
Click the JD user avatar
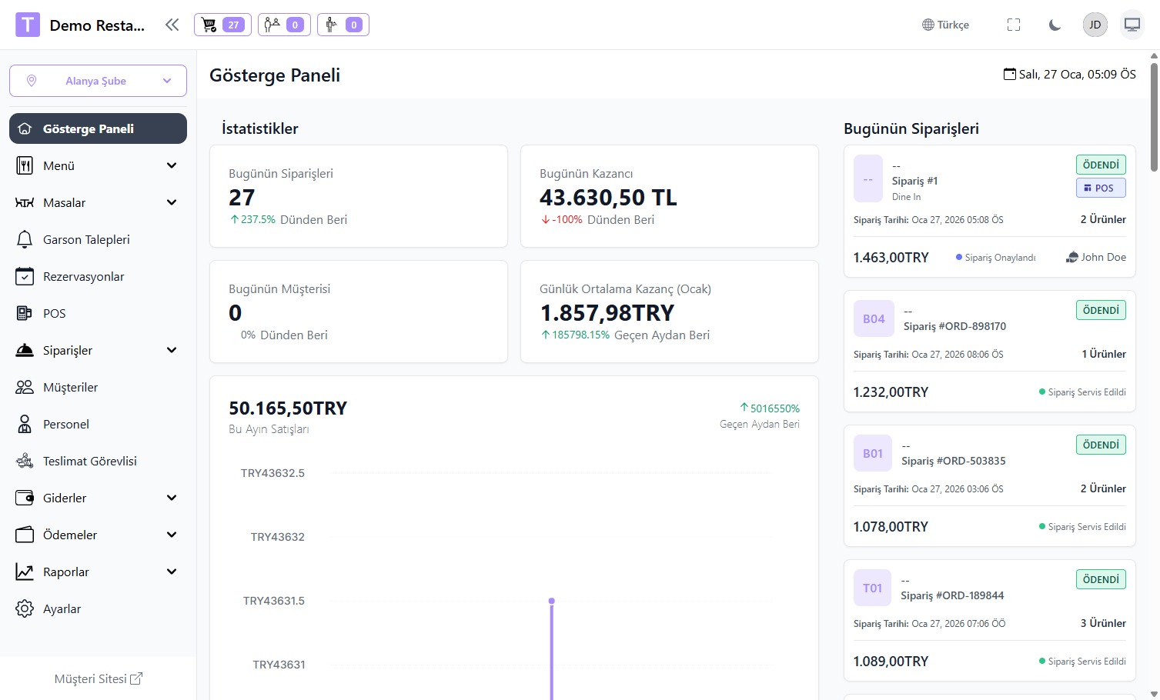1095,25
